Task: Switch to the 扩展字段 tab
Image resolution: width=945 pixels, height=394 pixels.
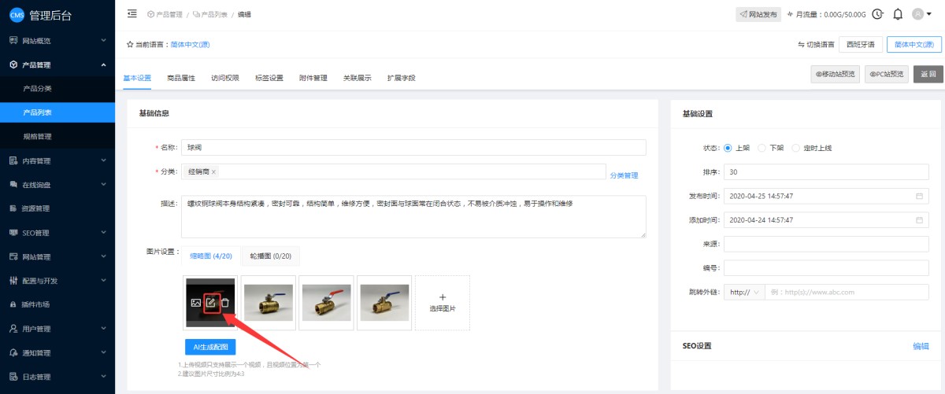Action: tap(402, 78)
